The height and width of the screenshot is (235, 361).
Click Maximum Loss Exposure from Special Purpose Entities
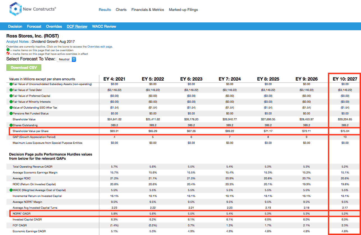47,143
